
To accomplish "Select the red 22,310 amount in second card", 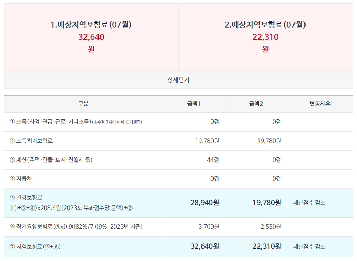I will pos(265,37).
